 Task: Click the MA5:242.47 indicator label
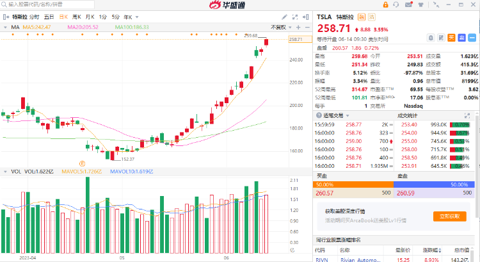[x=36, y=28]
